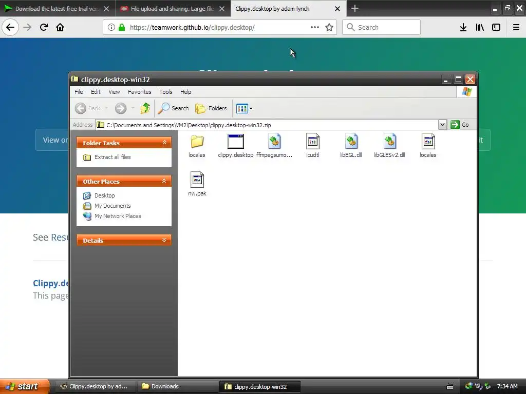Click the Explorer Back button
The height and width of the screenshot is (394, 526).
coord(87,108)
